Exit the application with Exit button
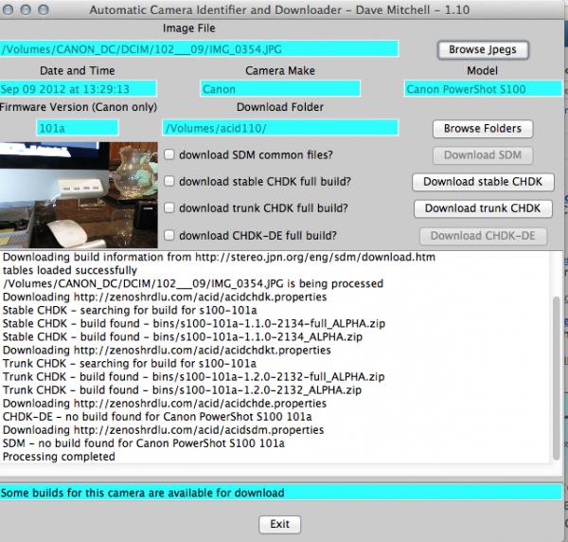 [x=279, y=524]
